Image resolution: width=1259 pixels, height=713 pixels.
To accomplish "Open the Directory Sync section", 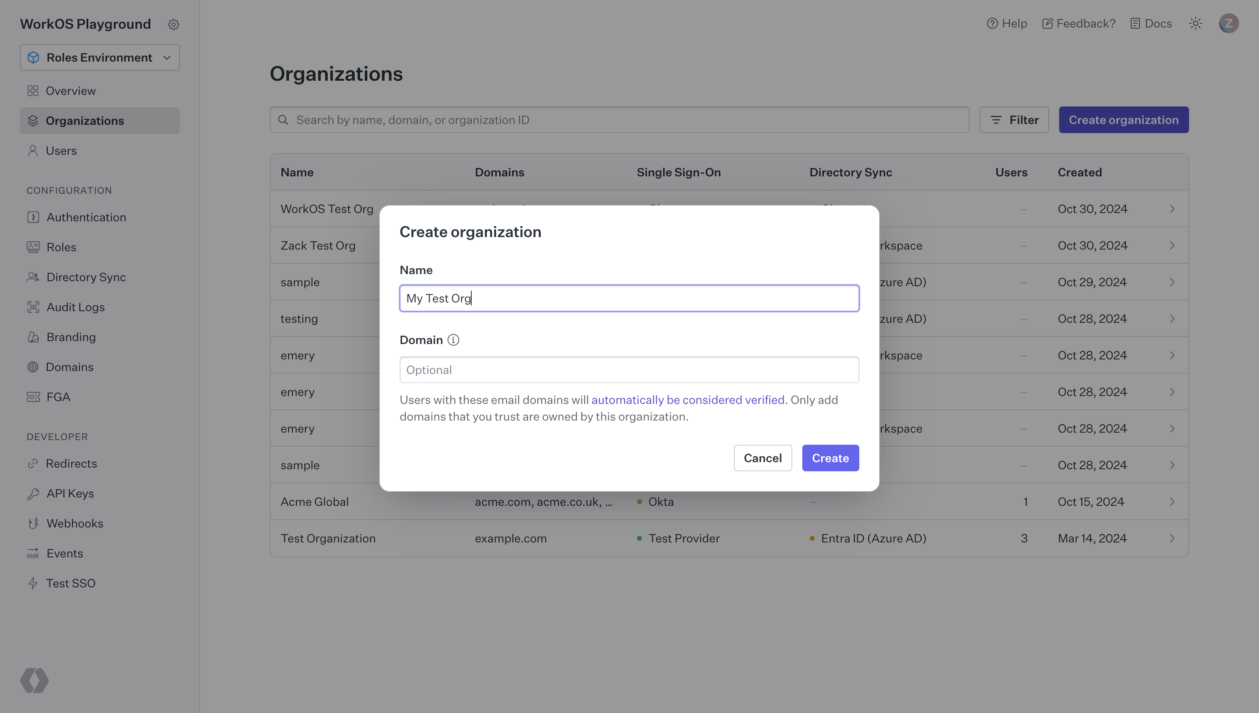I will coord(86,277).
